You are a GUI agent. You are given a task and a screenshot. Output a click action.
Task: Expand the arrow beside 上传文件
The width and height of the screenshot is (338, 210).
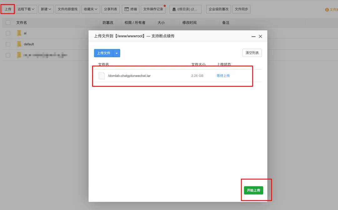pos(117,53)
